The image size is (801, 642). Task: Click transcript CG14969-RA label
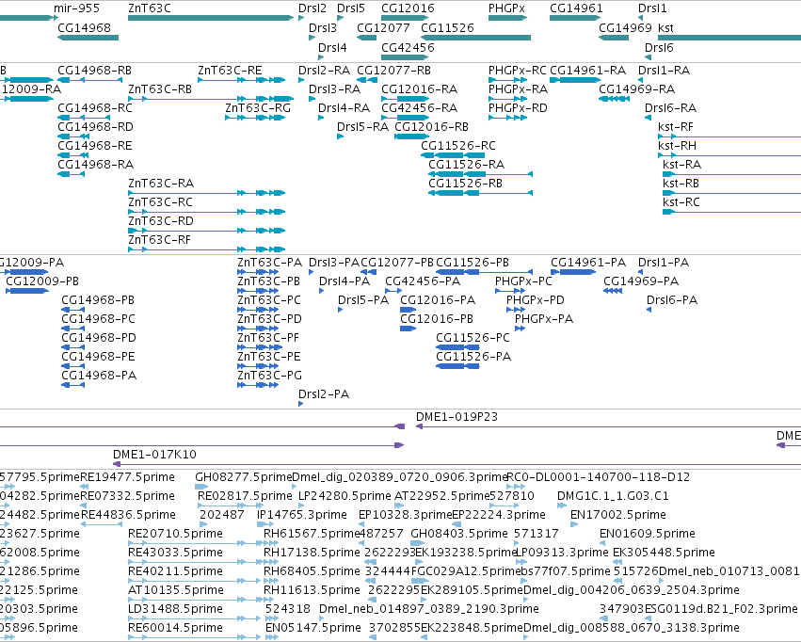pos(637,88)
